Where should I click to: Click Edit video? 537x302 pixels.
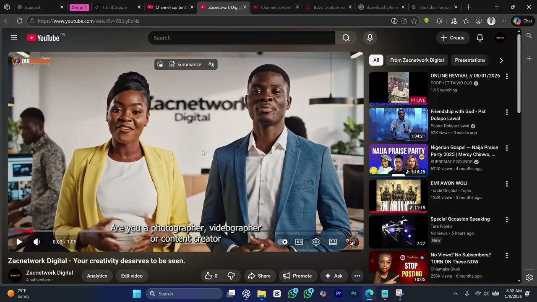132,276
